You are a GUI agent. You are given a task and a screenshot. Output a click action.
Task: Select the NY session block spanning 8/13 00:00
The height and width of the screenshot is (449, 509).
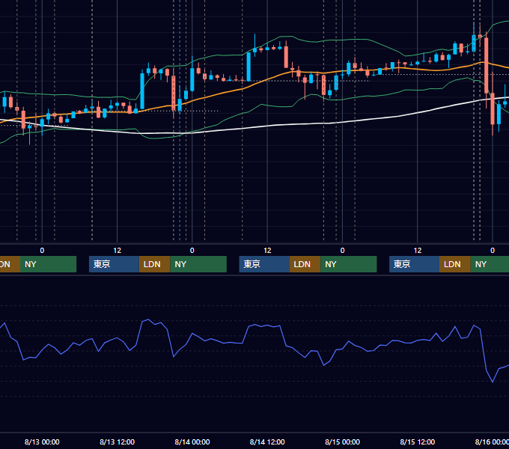48,264
